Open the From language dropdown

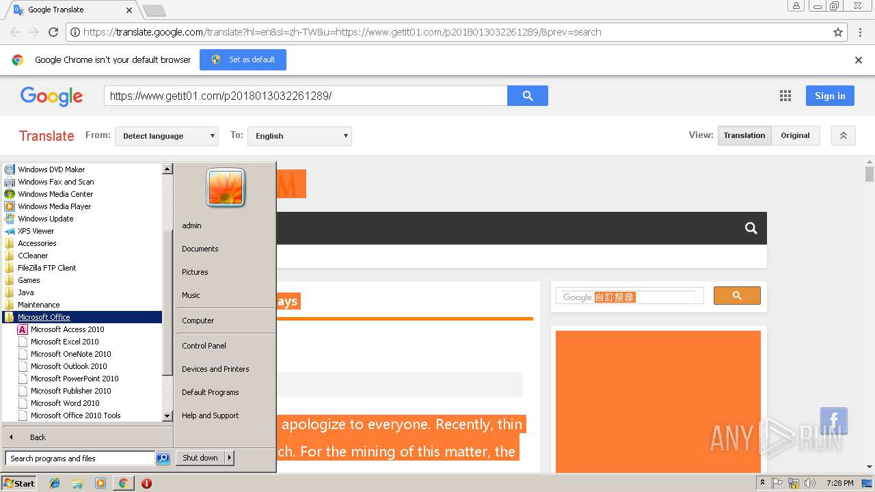[167, 136]
